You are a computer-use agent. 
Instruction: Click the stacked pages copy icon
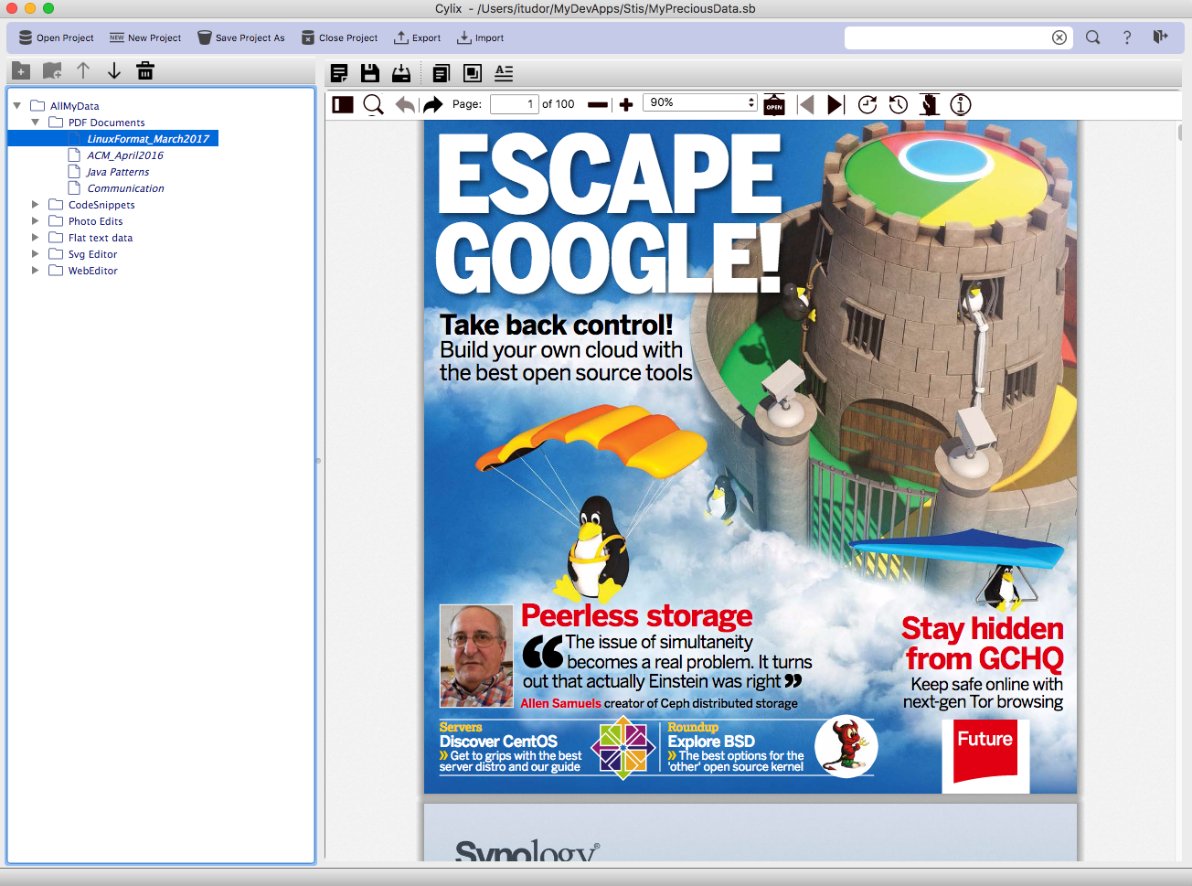[x=442, y=73]
